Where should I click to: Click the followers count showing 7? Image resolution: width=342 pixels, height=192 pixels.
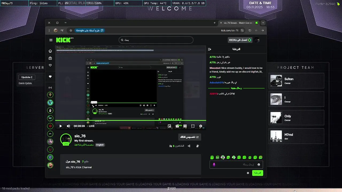[x=85, y=162]
